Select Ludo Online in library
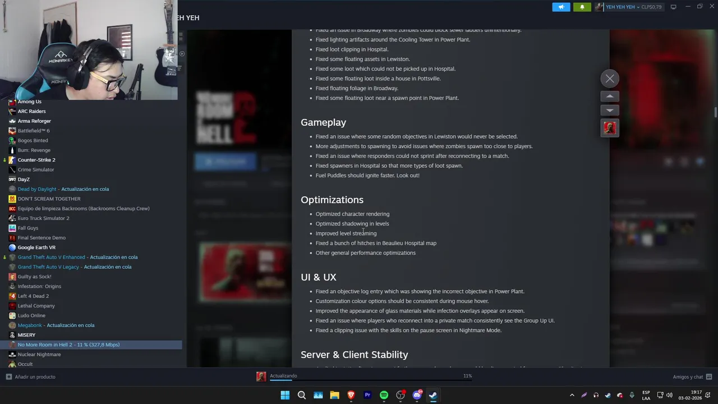The image size is (718, 404). click(x=31, y=315)
